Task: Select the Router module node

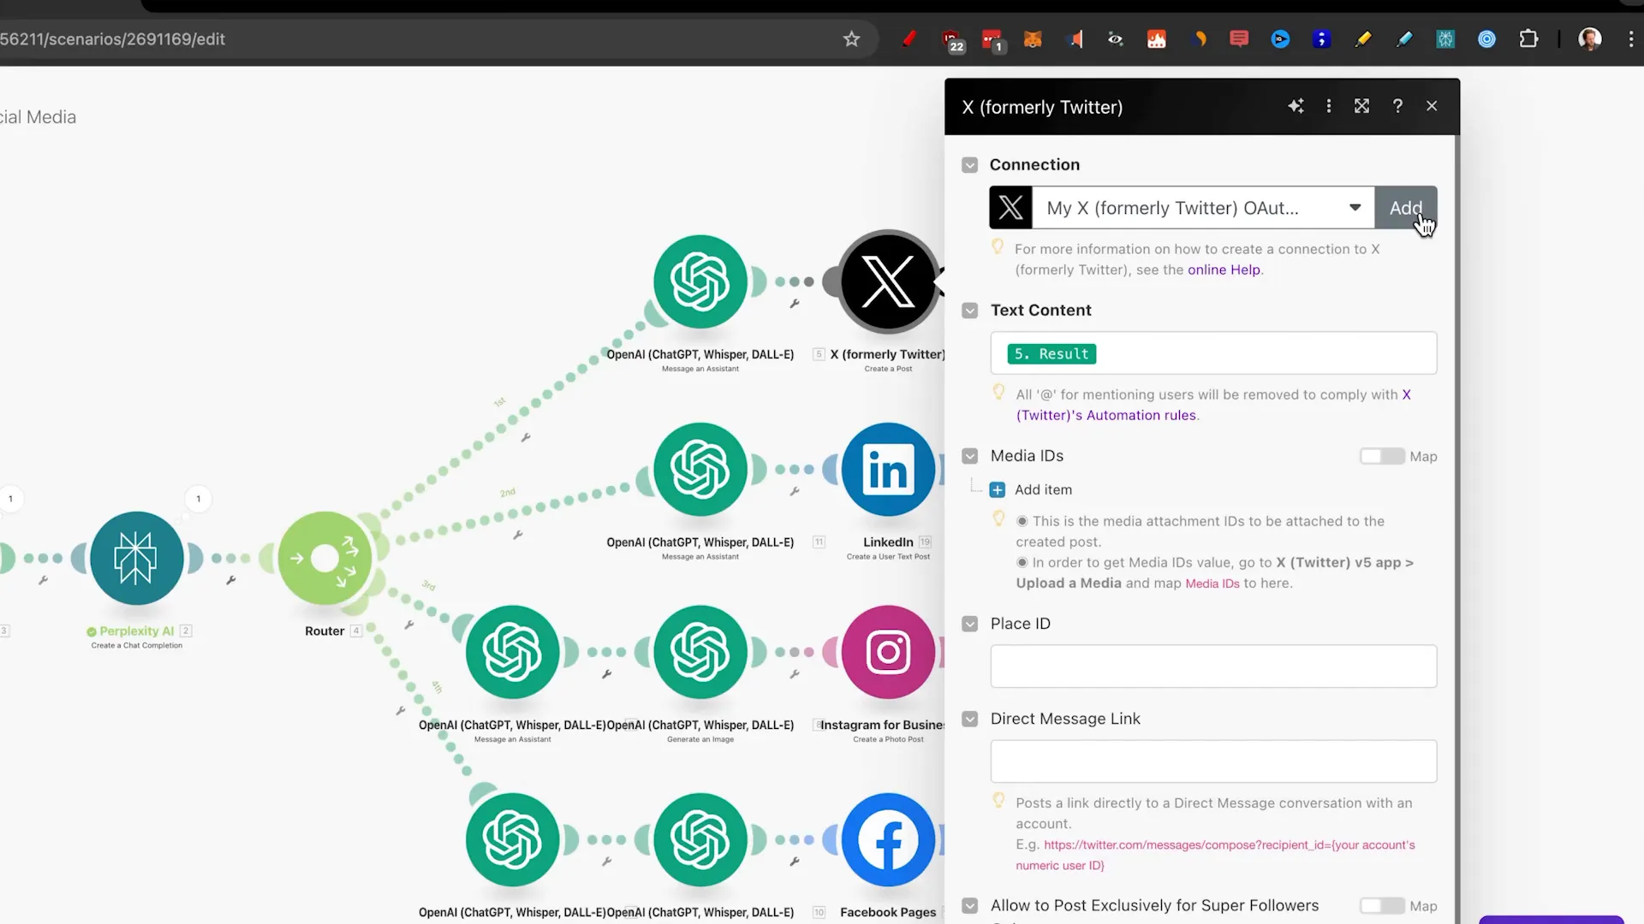Action: click(325, 559)
